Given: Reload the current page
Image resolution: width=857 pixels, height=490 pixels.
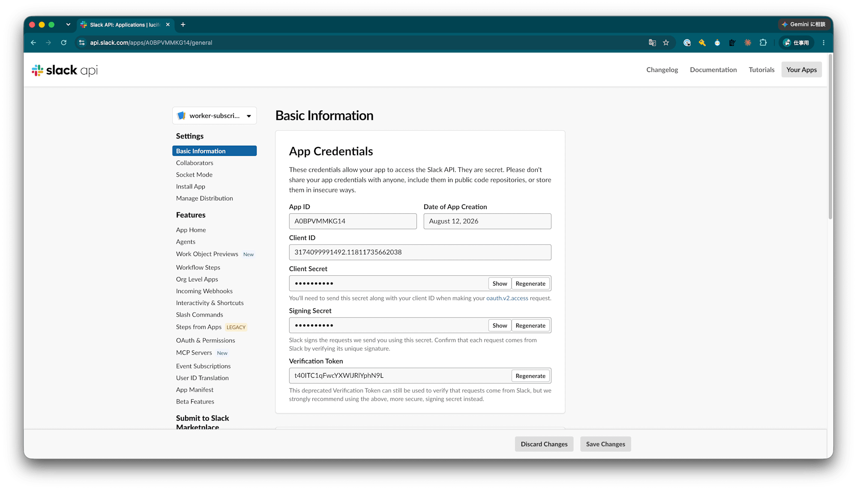Looking at the screenshot, I should click(64, 43).
